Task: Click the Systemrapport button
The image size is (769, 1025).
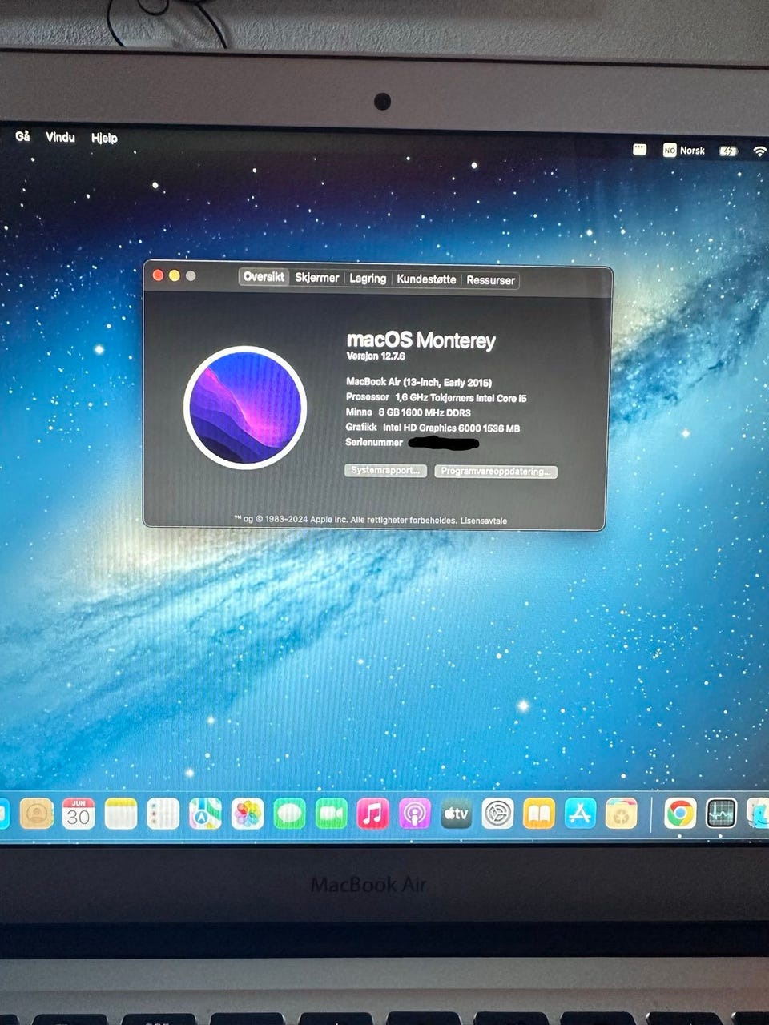Action: pyautogui.click(x=385, y=470)
